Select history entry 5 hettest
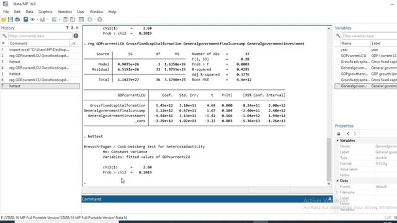The width and height of the screenshot is (397, 223). point(40,74)
